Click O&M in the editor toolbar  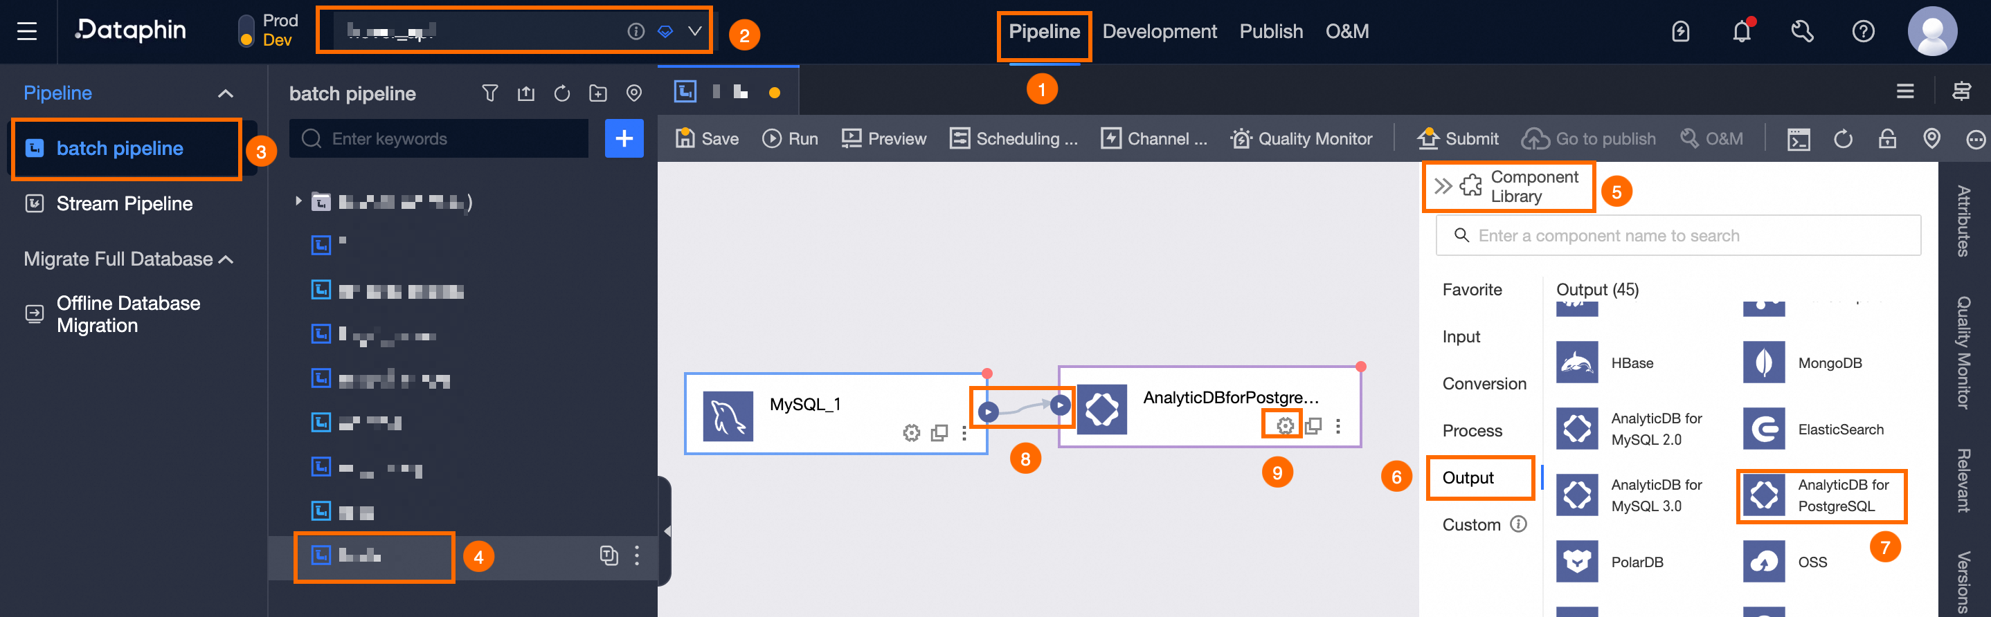(x=1711, y=138)
